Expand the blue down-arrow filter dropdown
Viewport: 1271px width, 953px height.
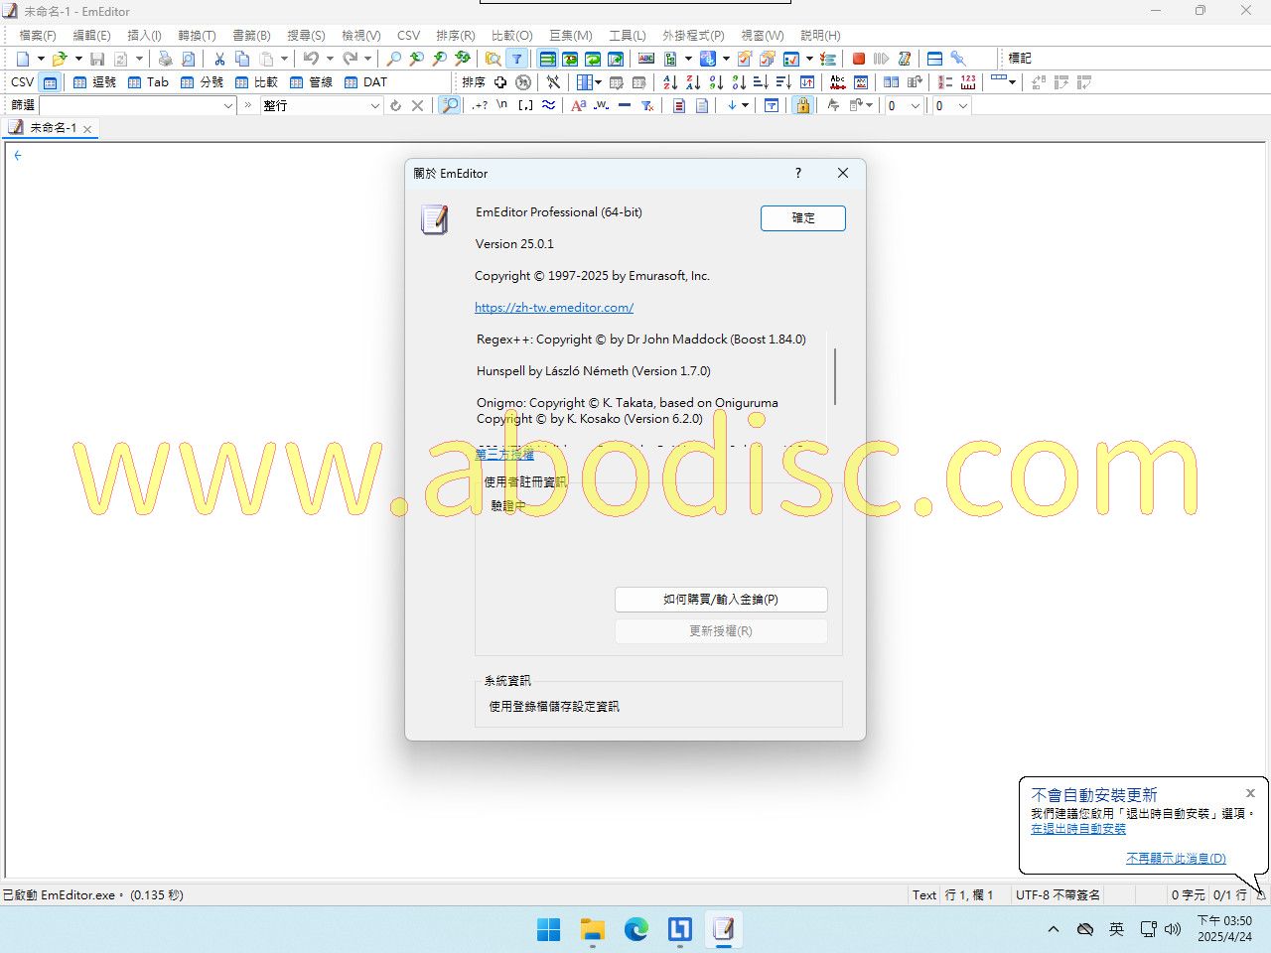(745, 105)
